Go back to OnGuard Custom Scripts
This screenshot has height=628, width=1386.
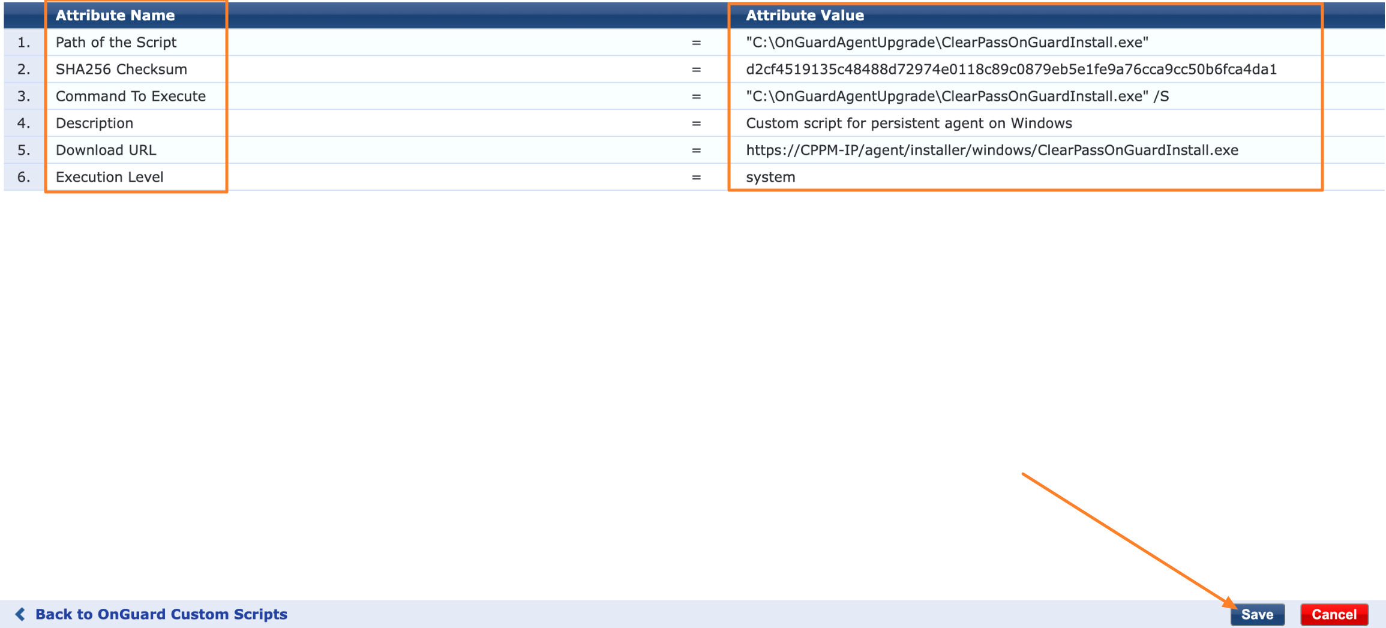(161, 614)
